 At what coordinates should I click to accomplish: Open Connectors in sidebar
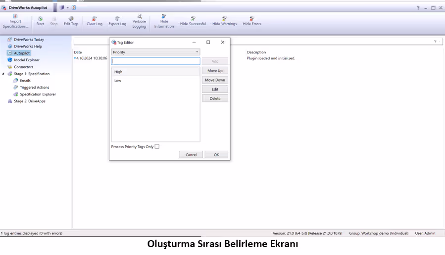[x=20, y=67]
